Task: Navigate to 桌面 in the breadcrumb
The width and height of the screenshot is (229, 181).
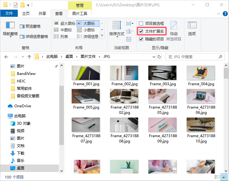Action: 69,57
